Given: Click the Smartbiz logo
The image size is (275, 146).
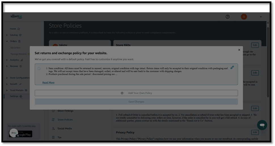Looking at the screenshot, I should coord(16,16).
